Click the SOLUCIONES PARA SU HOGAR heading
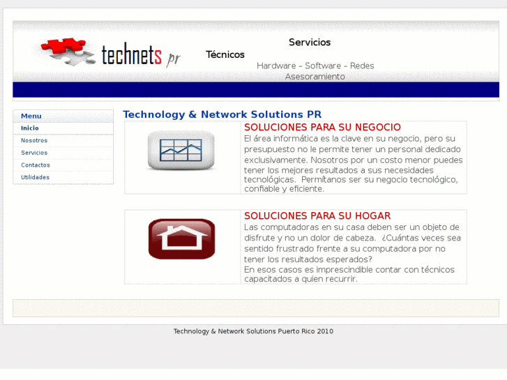 (x=317, y=216)
